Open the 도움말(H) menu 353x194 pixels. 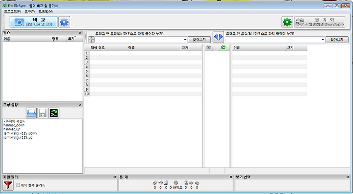coord(46,11)
